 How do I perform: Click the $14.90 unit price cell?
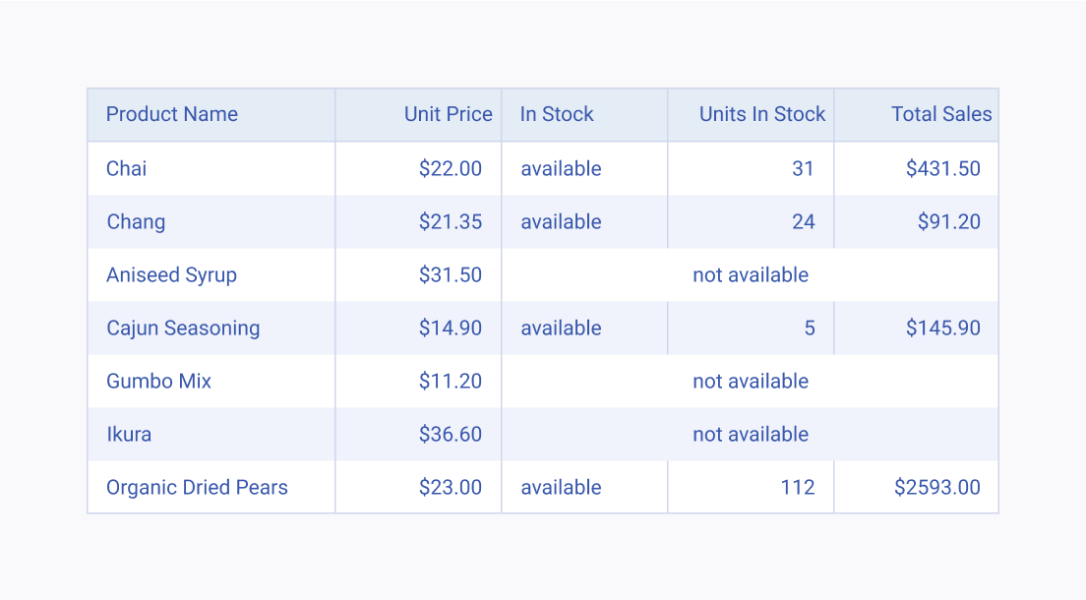pos(418,328)
